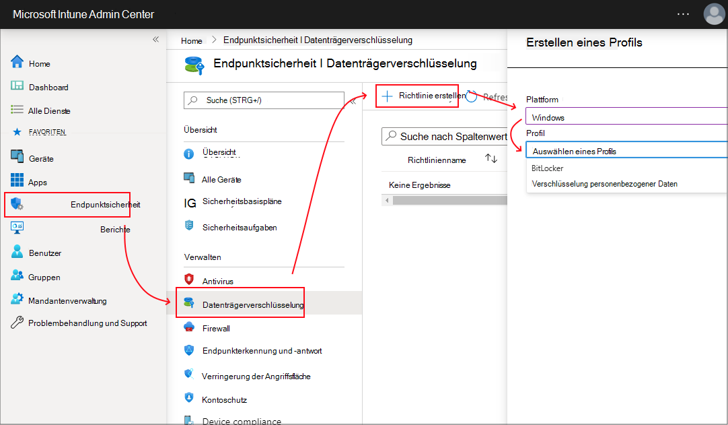Image resolution: width=728 pixels, height=425 pixels.
Task: Open the Plattform dropdown showing Windows
Action: pos(627,116)
